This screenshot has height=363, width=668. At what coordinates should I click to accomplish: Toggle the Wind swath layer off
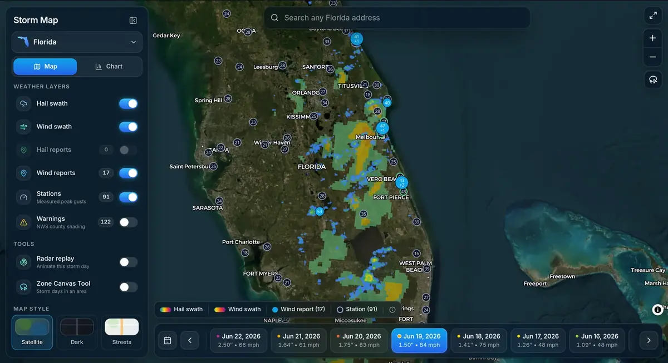coord(128,127)
